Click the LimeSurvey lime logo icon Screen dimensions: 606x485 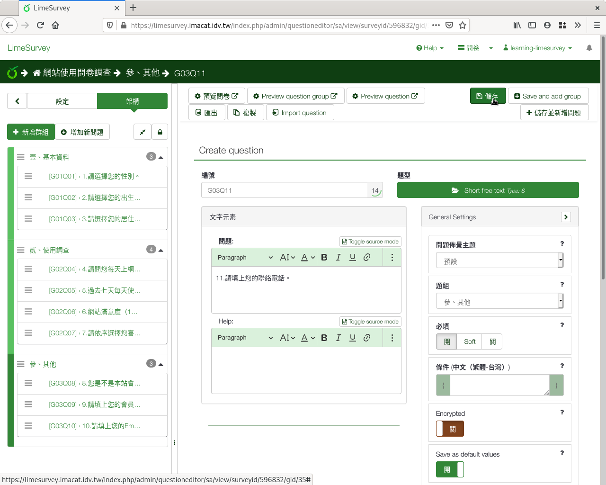coord(12,72)
